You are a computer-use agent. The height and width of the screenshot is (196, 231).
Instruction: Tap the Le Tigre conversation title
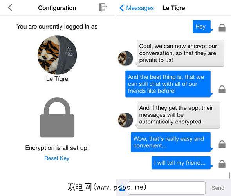(174, 8)
